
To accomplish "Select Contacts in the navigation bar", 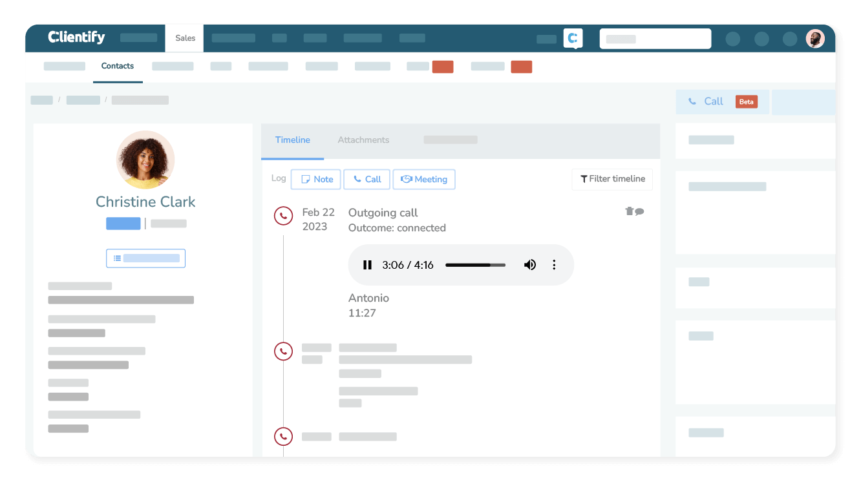I will tap(118, 66).
